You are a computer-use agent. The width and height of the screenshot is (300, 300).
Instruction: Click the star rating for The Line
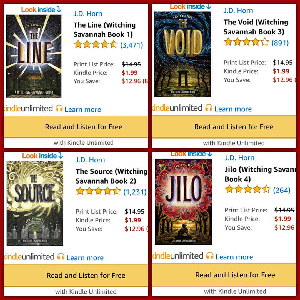[x=96, y=44]
